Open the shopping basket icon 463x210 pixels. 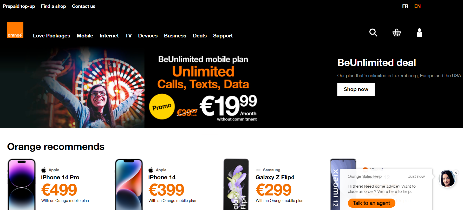tap(397, 32)
